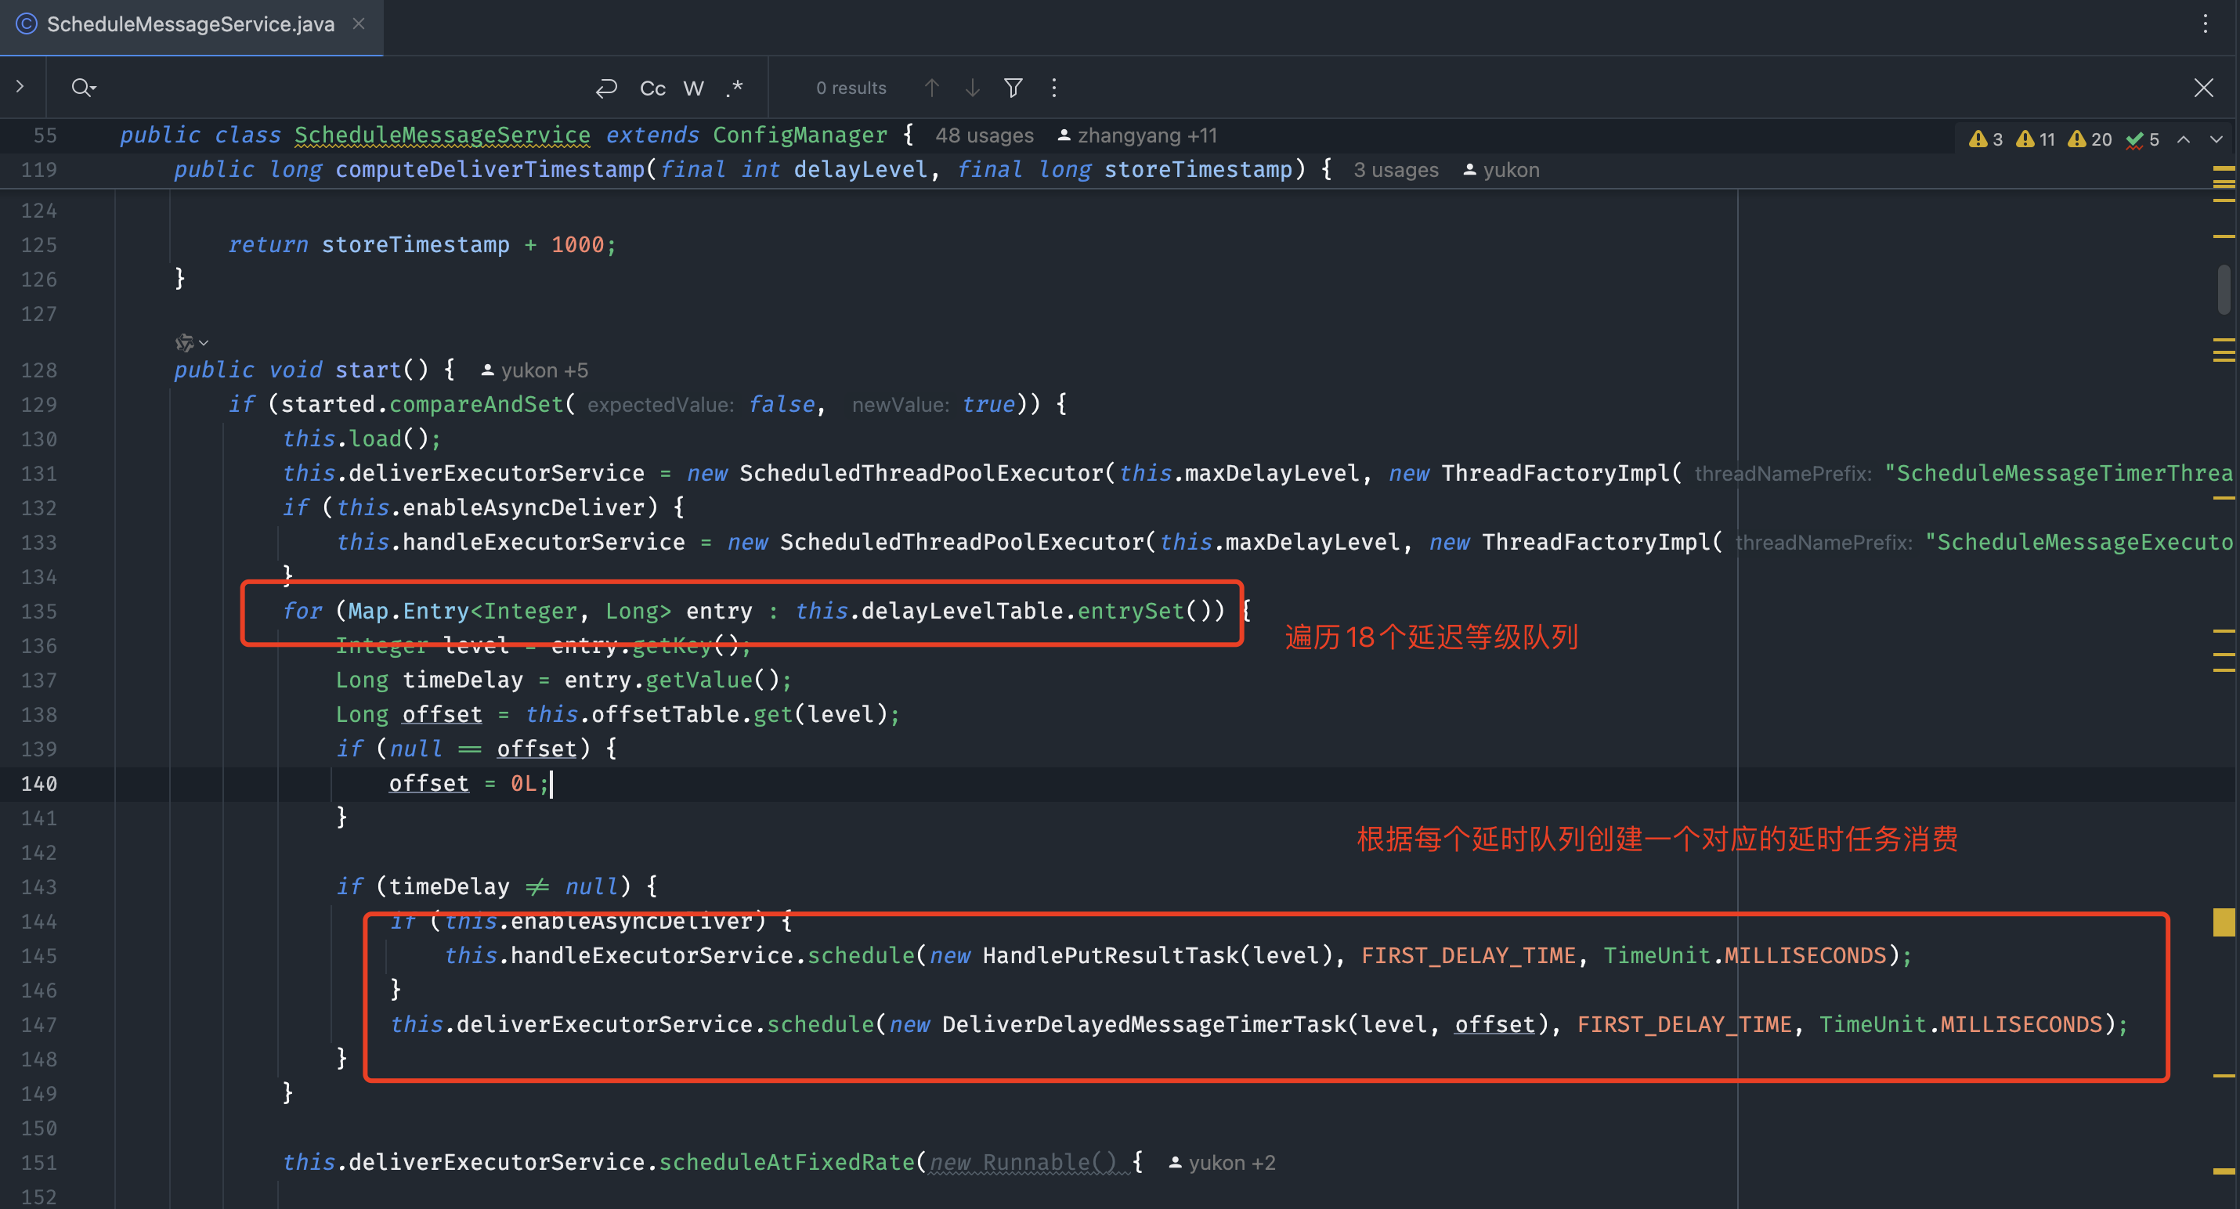This screenshot has height=1209, width=2240.
Task: Select the ScheduleMessageService.java editor tab
Action: pyautogui.click(x=190, y=24)
